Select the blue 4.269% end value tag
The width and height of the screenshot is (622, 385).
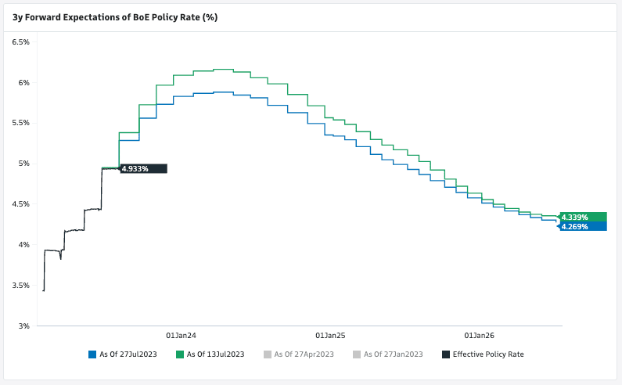(x=583, y=226)
